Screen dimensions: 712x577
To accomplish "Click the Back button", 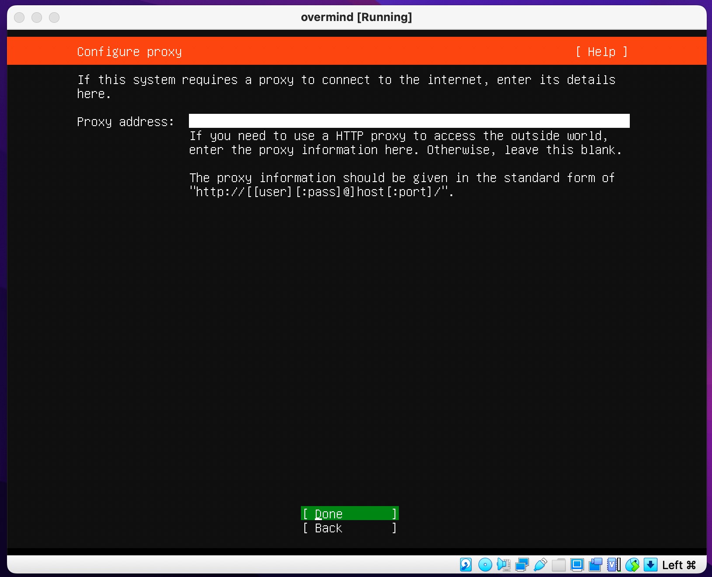I will [x=349, y=528].
